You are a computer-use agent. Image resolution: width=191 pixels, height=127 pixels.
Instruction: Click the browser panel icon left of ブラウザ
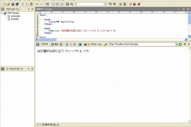[38, 44]
